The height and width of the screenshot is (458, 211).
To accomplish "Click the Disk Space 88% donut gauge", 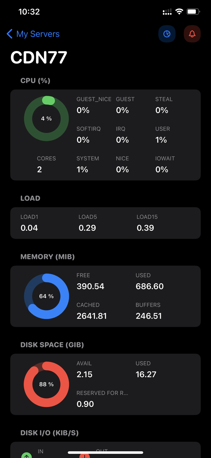I will point(46,384).
